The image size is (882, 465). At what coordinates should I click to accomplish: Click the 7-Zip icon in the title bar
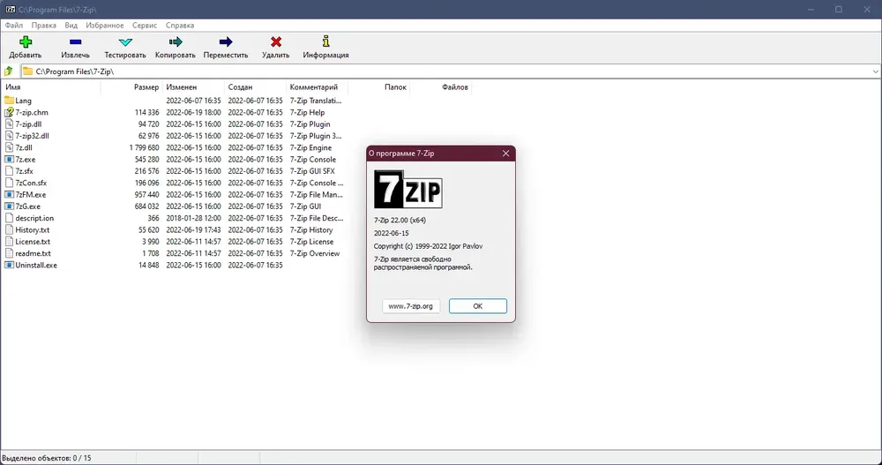click(x=10, y=10)
